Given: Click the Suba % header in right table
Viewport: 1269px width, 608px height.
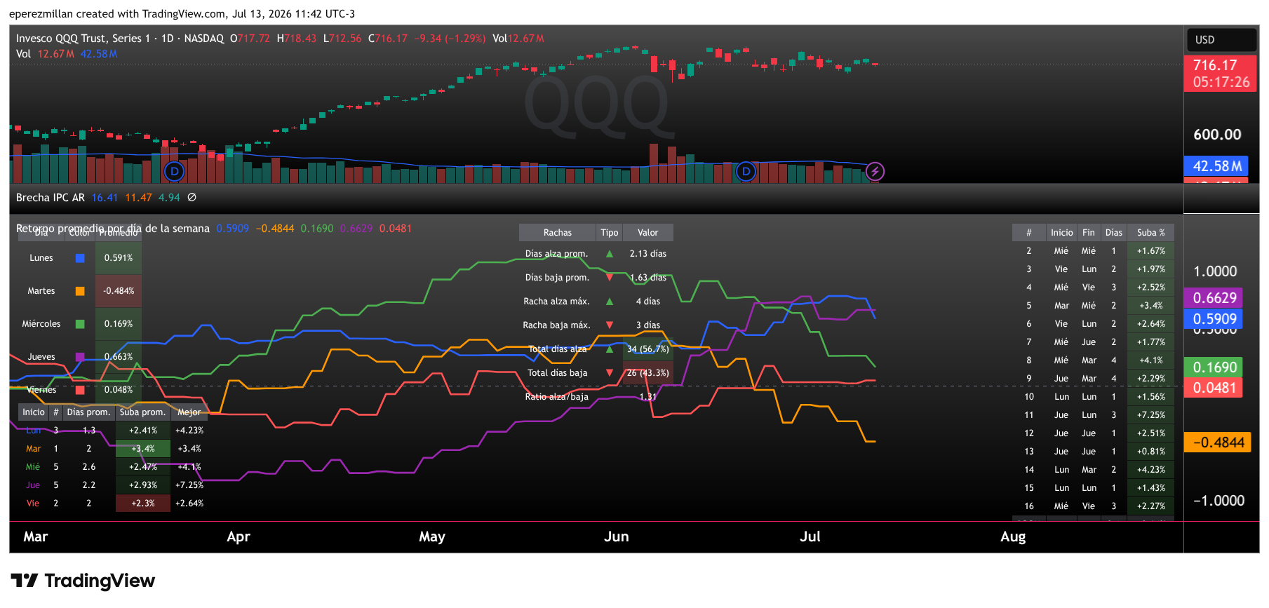Looking at the screenshot, I should (1151, 233).
